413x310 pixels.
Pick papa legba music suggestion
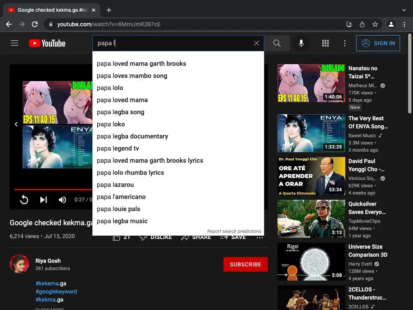178,221
